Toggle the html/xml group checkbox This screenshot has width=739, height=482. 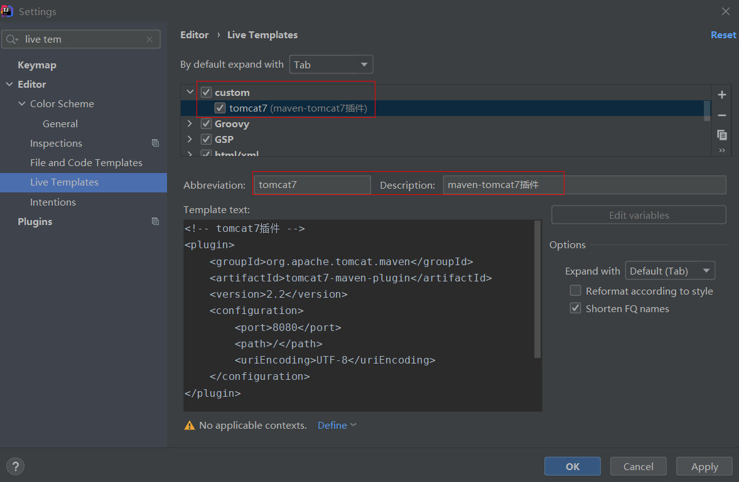(x=206, y=153)
